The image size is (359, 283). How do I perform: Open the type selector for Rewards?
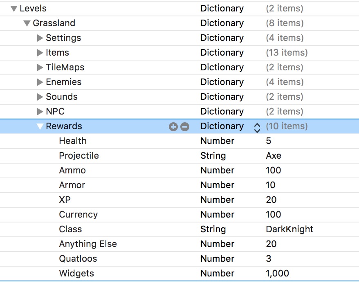pos(257,127)
